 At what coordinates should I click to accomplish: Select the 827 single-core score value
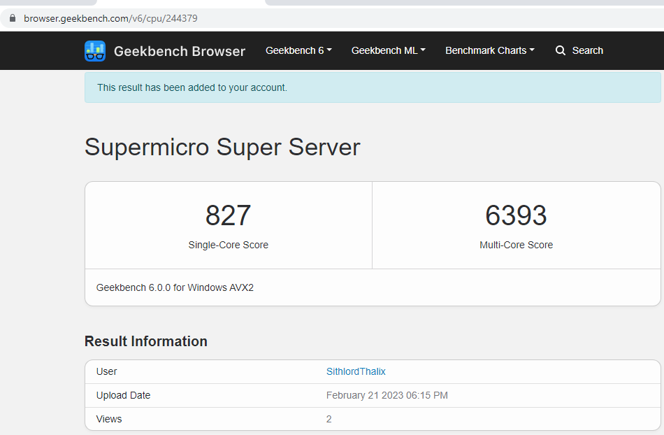tap(229, 215)
